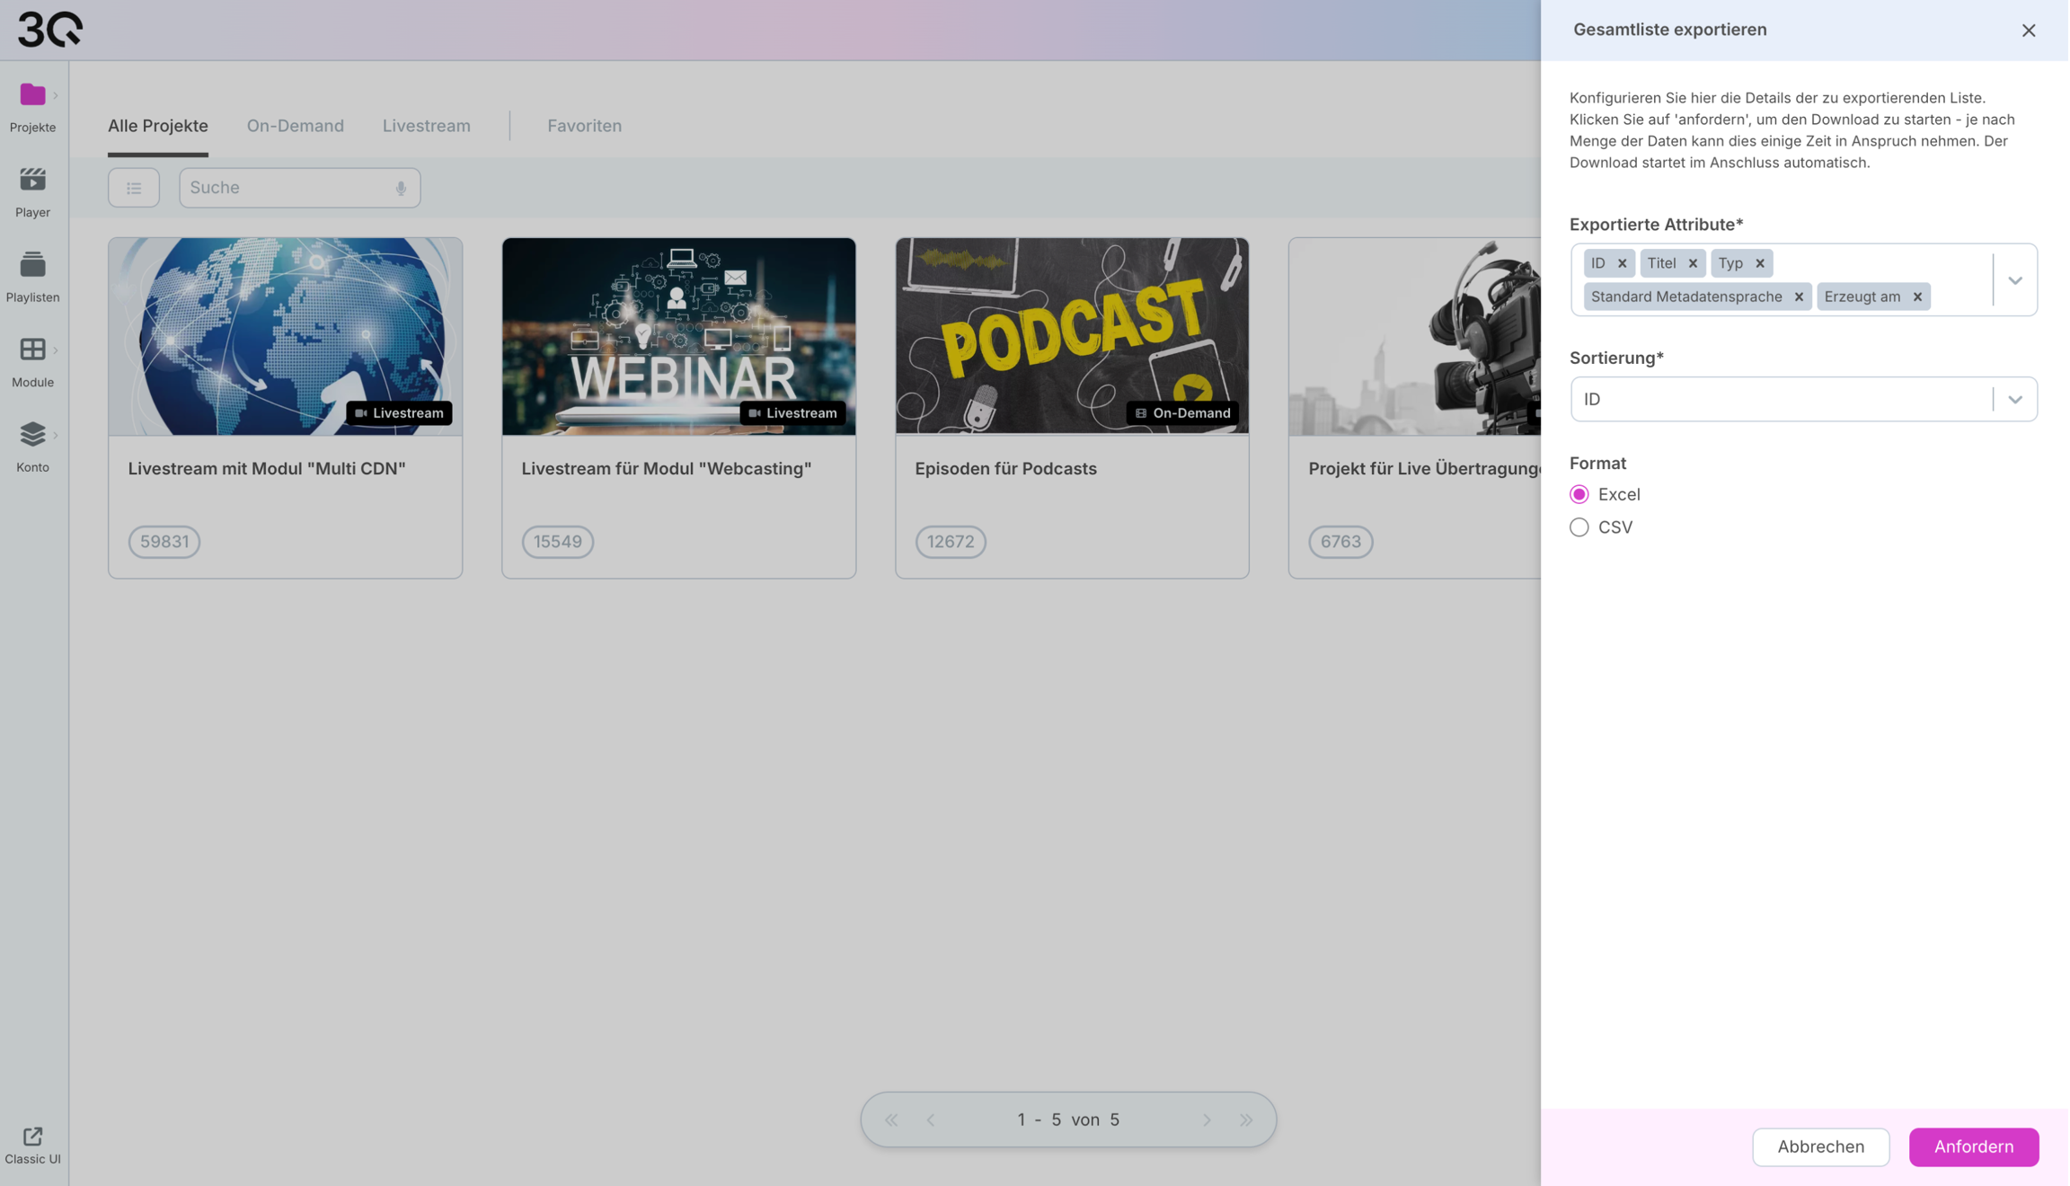This screenshot has height=1186, width=2070.
Task: Open the Sortierung dropdown
Action: [x=2015, y=400]
